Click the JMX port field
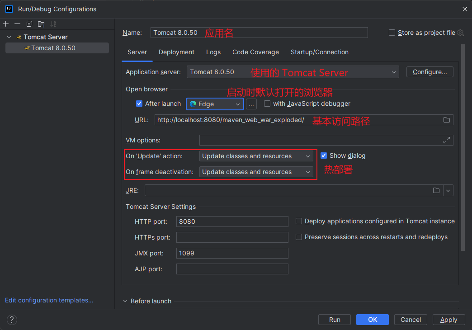The width and height of the screenshot is (472, 330). (x=232, y=253)
